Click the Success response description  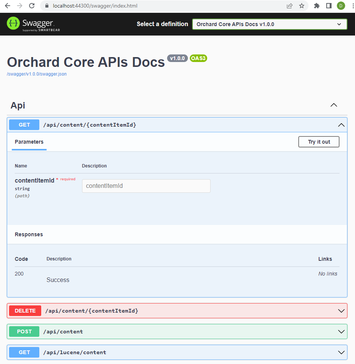tap(58, 280)
